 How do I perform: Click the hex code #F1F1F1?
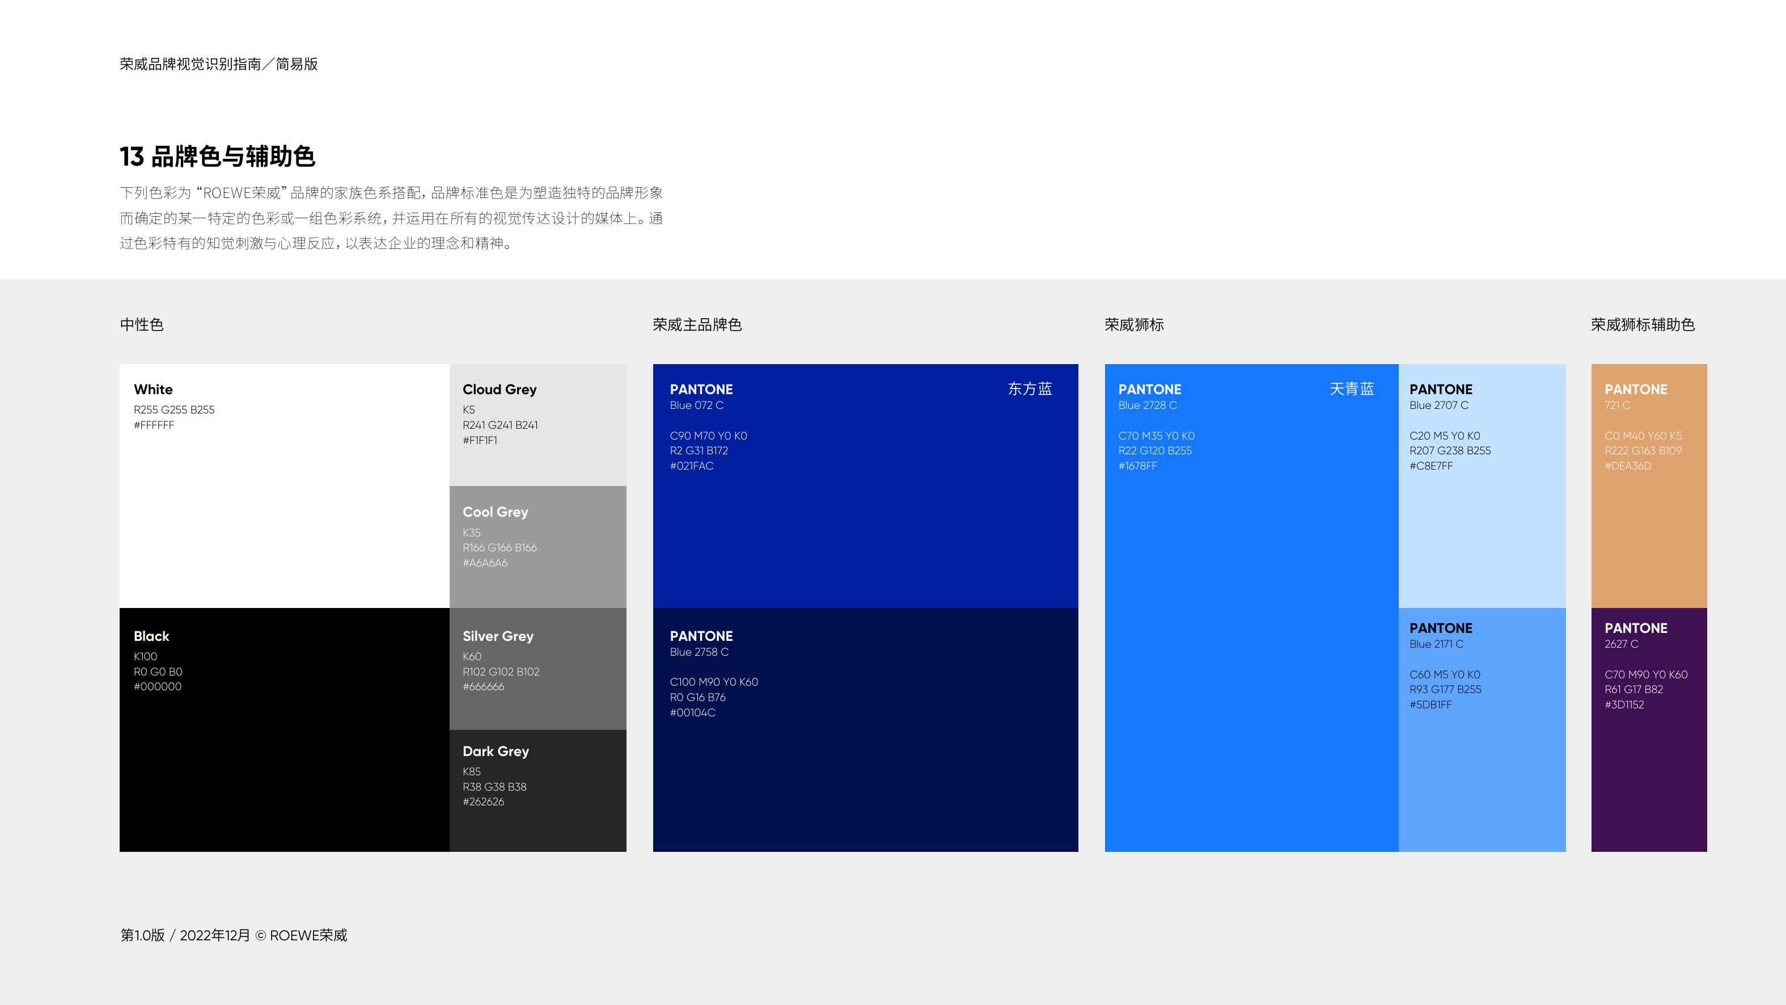click(480, 441)
